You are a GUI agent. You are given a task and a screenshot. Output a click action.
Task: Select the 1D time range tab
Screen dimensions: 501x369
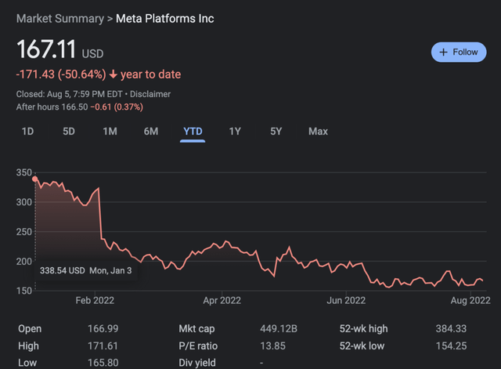tap(27, 131)
